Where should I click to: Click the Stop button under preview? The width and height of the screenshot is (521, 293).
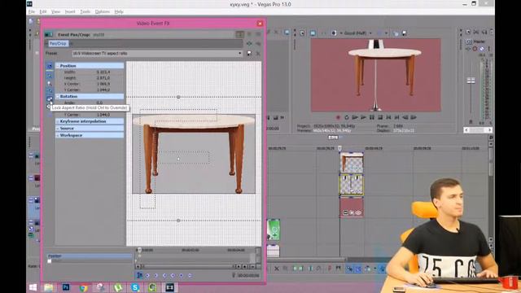click(380, 117)
